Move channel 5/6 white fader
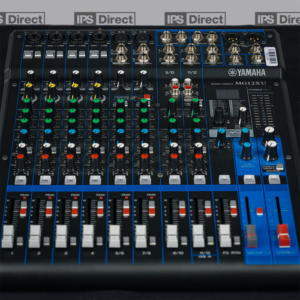The image size is (300, 300). tap(114, 236)
